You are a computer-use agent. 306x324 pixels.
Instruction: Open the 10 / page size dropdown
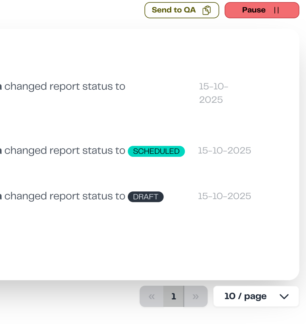tap(245, 297)
